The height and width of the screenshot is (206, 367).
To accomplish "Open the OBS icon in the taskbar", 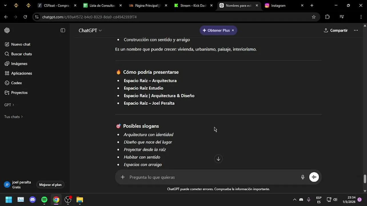I will click(x=68, y=200).
